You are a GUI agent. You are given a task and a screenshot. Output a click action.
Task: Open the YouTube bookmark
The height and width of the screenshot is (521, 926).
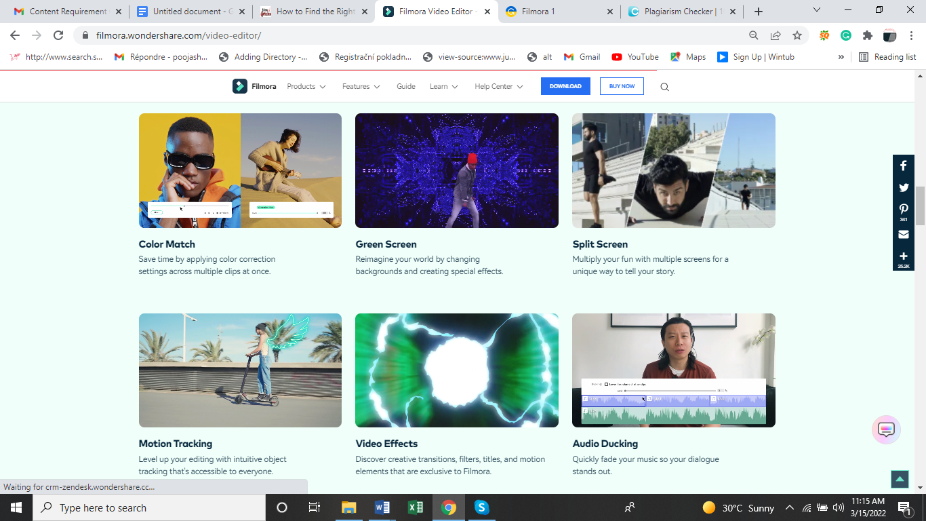[635, 57]
